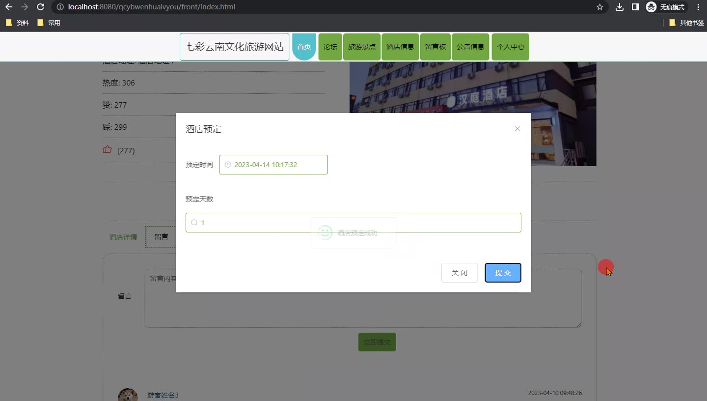
Task: Open the browser downloads icon
Action: pos(620,7)
